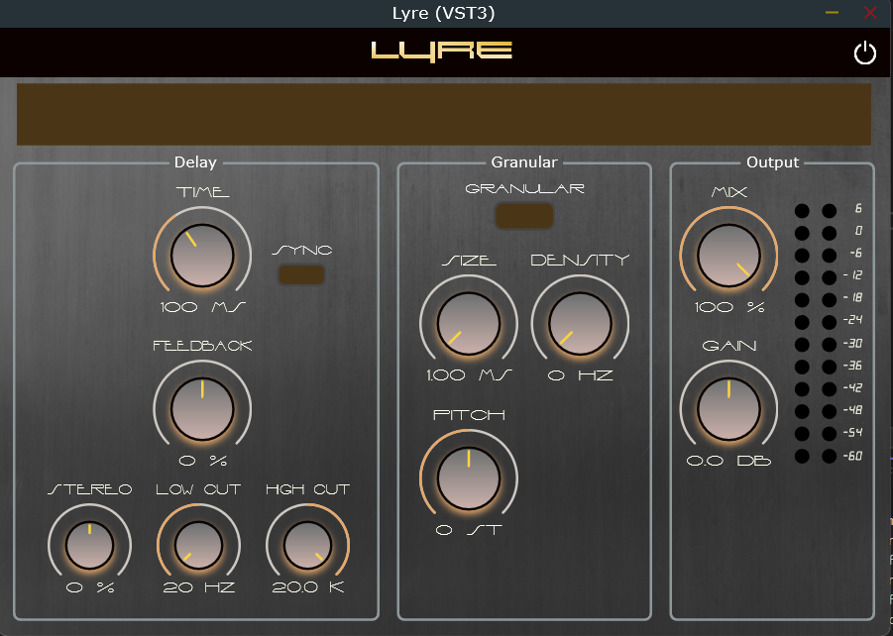
Task: Minimize the Lyre plugin window
Action: pos(832,13)
